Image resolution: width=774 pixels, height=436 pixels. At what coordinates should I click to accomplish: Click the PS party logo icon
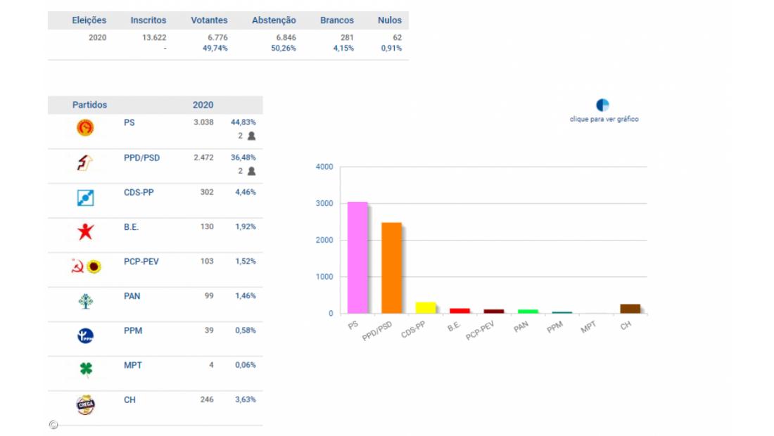[85, 128]
